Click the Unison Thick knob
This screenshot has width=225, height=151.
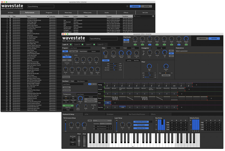(90, 59)
